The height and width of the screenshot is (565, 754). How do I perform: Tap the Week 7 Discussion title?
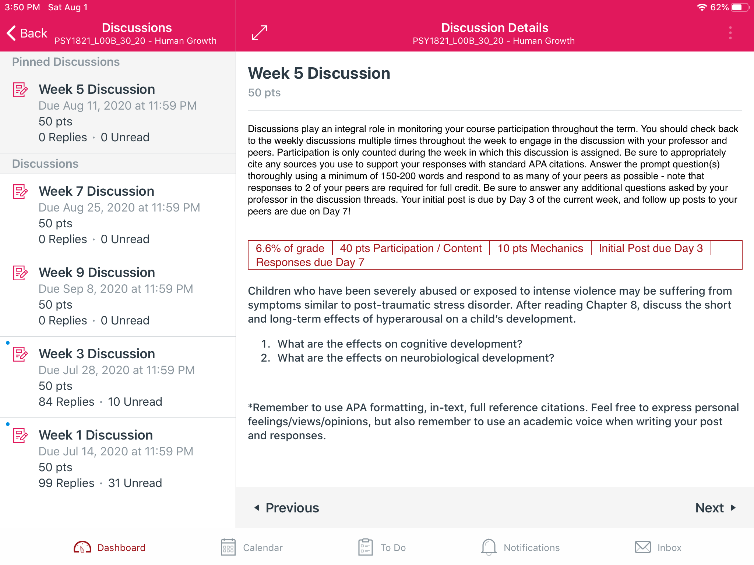96,191
